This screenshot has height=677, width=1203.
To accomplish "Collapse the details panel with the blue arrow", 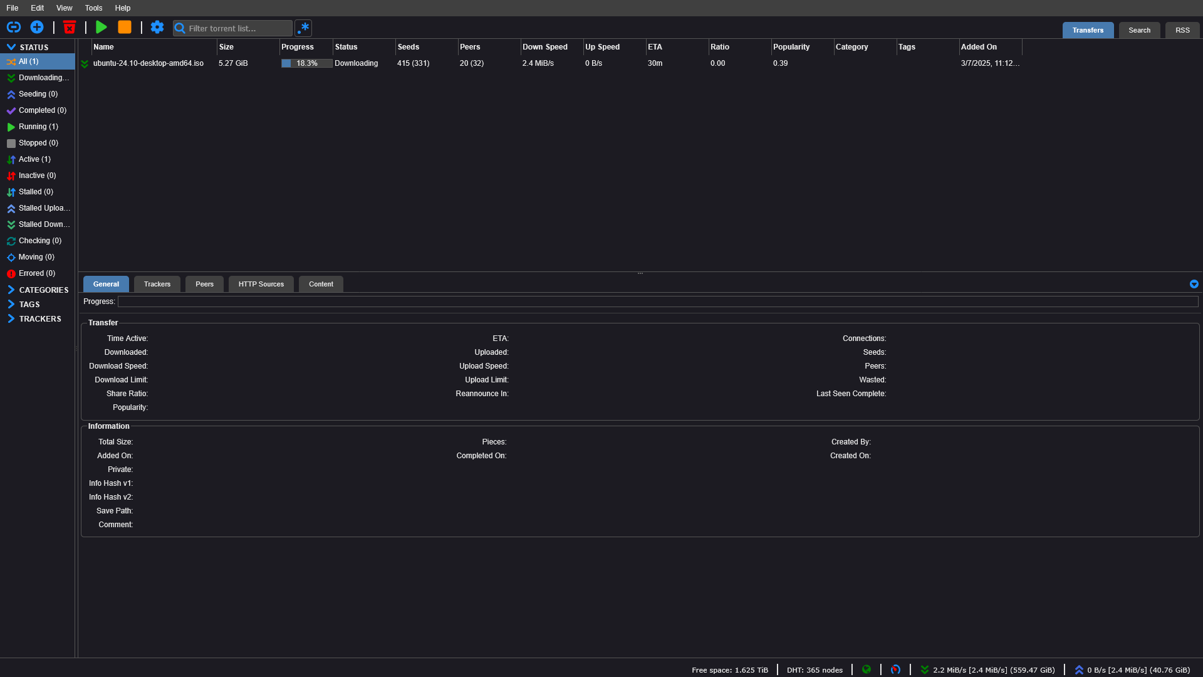I will [1194, 284].
